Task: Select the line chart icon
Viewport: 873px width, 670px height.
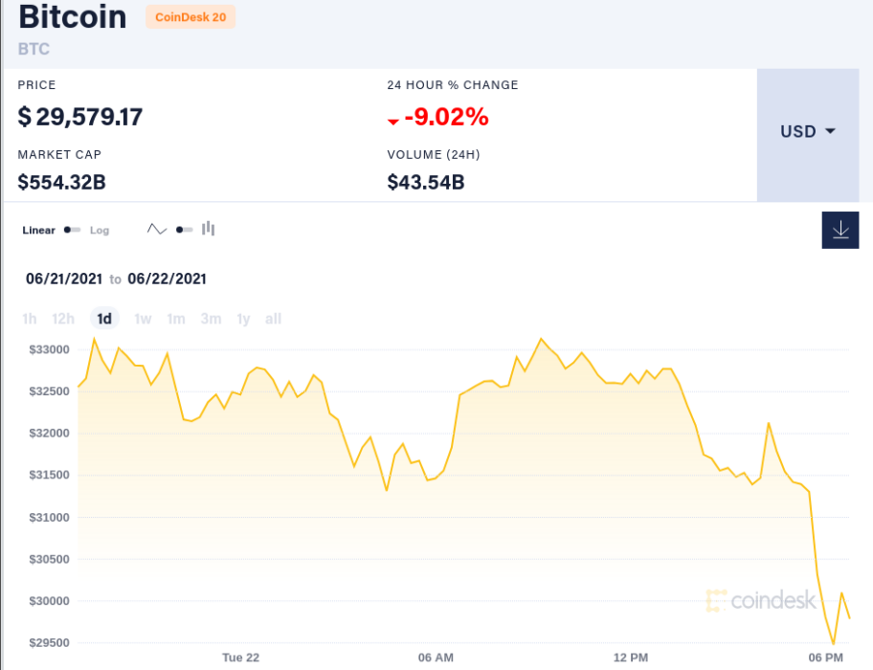Action: tap(156, 229)
